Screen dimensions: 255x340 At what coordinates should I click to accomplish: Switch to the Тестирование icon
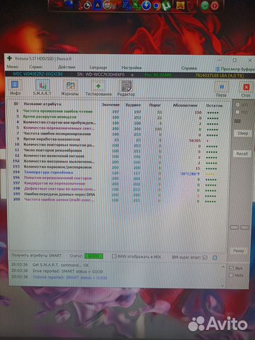(98, 88)
